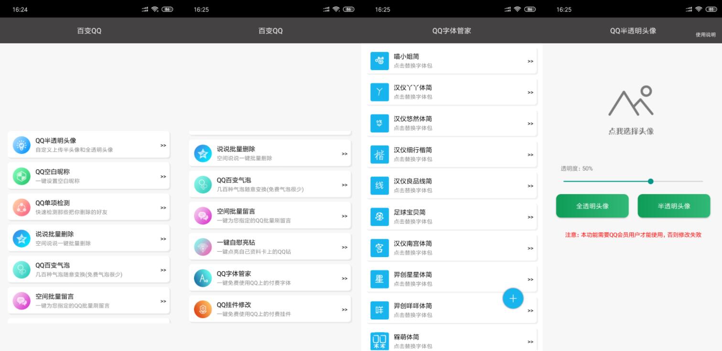Tap the orange share icon for QQ单项检测
Screen dimensions: 722x351
[x=22, y=207]
